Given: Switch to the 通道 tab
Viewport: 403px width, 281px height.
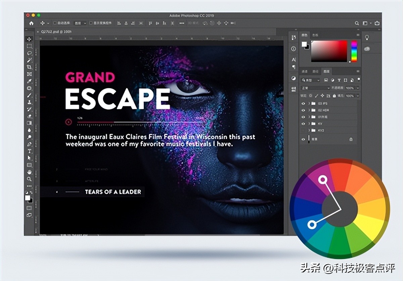Looking at the screenshot, I should (x=304, y=71).
